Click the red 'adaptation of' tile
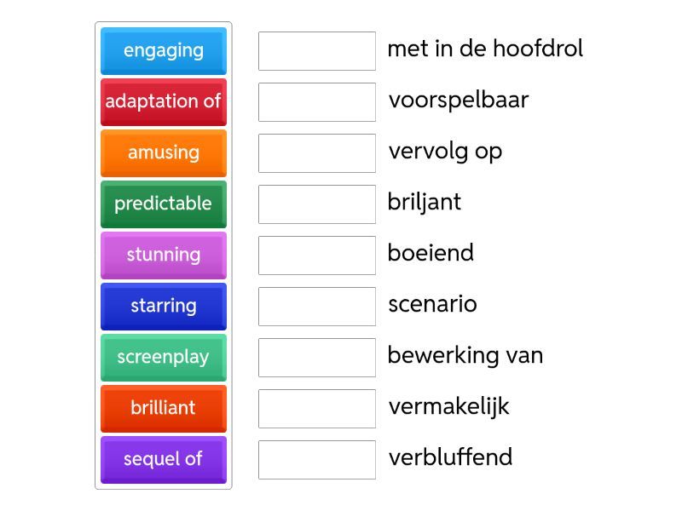This screenshot has width=682, height=511. pos(163,101)
